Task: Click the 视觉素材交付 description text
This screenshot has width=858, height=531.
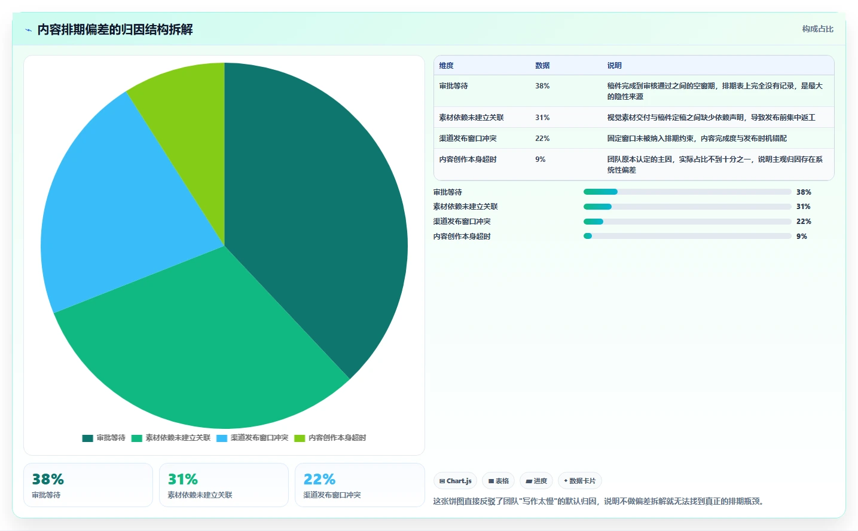Action: (x=712, y=118)
